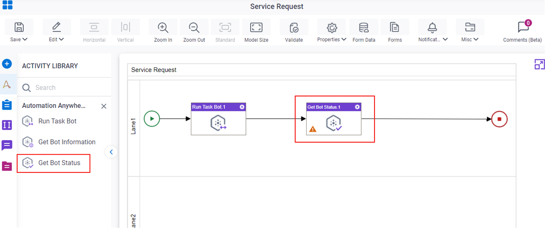The width and height of the screenshot is (545, 228).
Task: Open the Save dropdown arrow
Action: point(25,40)
